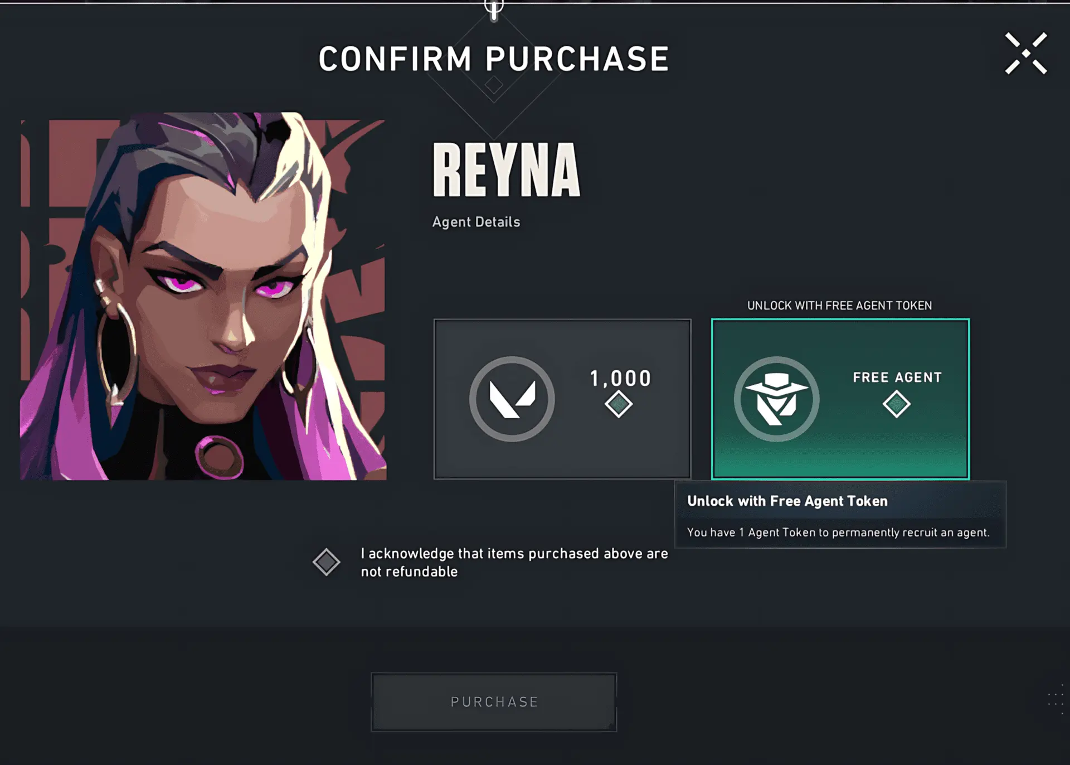Select the 1,000 VP radio diamond
The image size is (1070, 765).
618,404
